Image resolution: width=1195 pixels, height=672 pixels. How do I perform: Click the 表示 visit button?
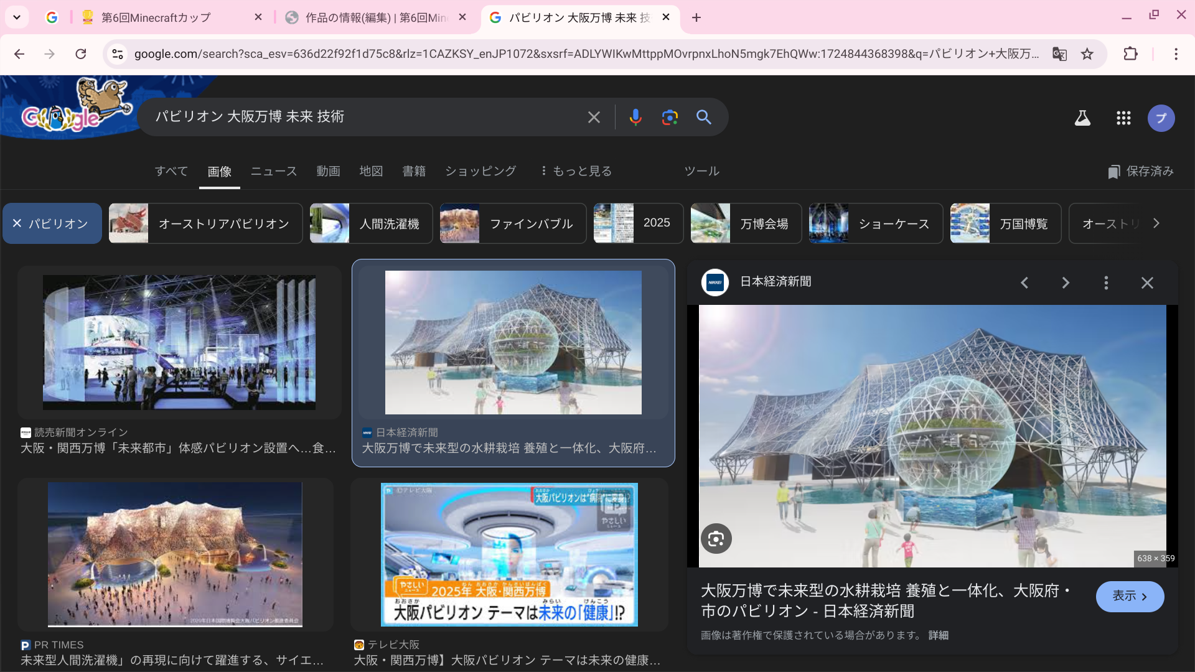[1130, 597]
